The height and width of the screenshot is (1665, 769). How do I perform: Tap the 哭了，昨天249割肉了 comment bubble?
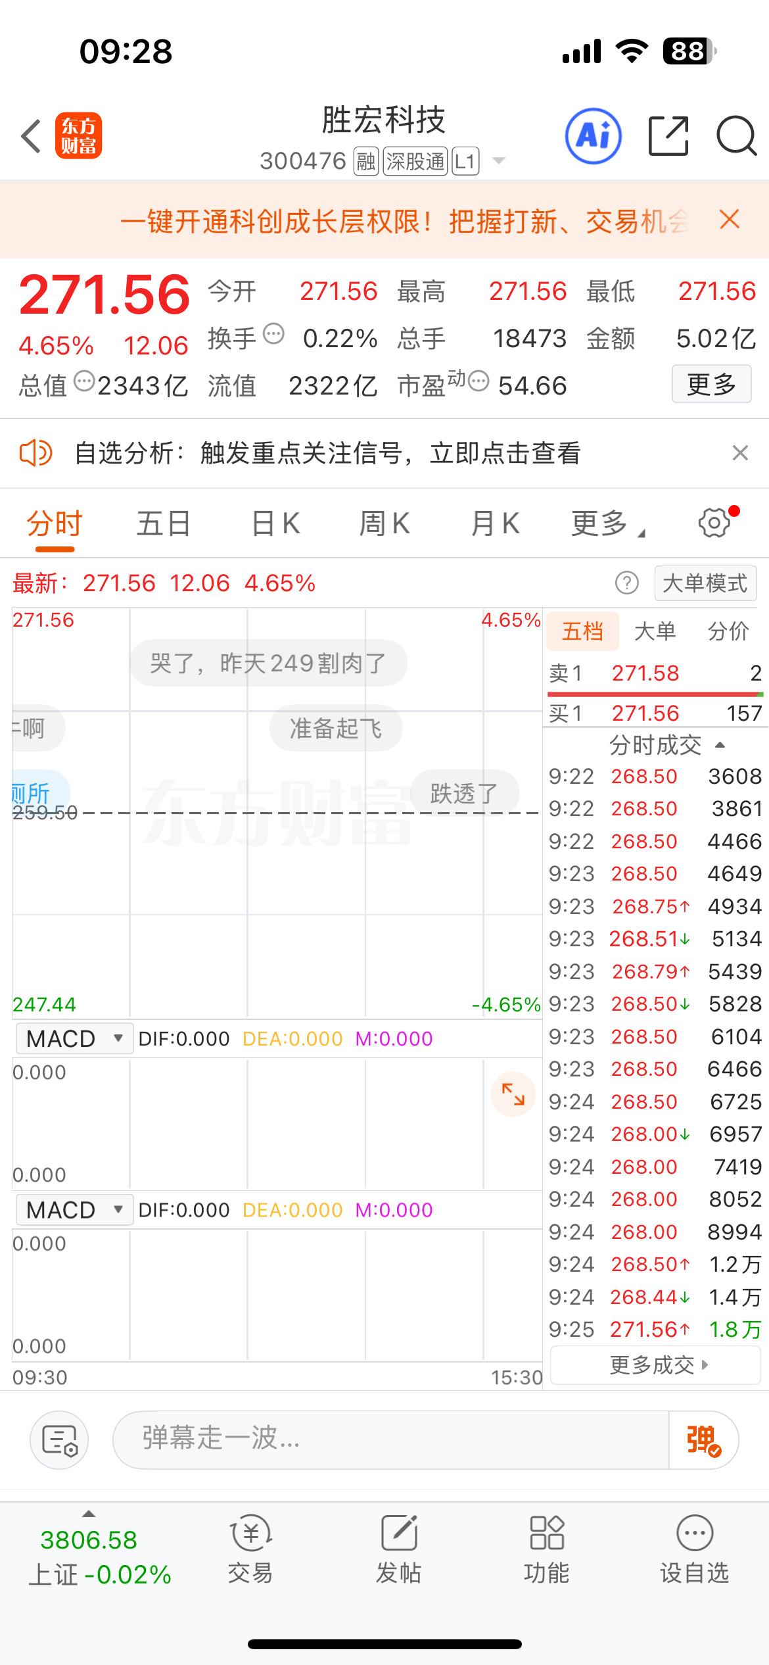pos(268,663)
